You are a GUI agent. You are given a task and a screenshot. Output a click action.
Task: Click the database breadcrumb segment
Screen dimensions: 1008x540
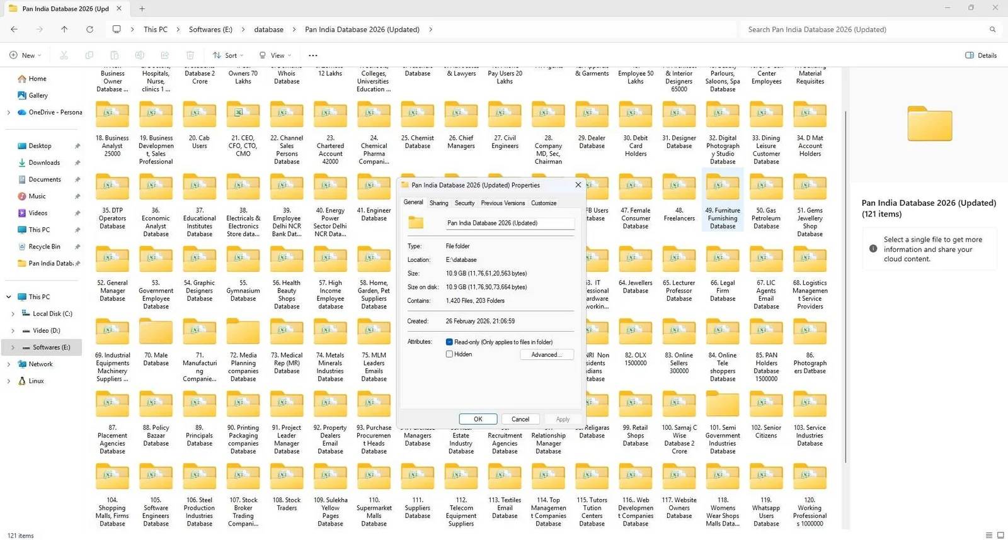tap(268, 30)
